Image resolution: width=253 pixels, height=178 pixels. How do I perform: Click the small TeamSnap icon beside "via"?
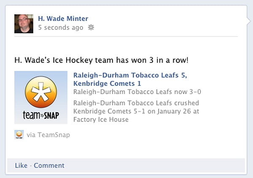(x=19, y=135)
